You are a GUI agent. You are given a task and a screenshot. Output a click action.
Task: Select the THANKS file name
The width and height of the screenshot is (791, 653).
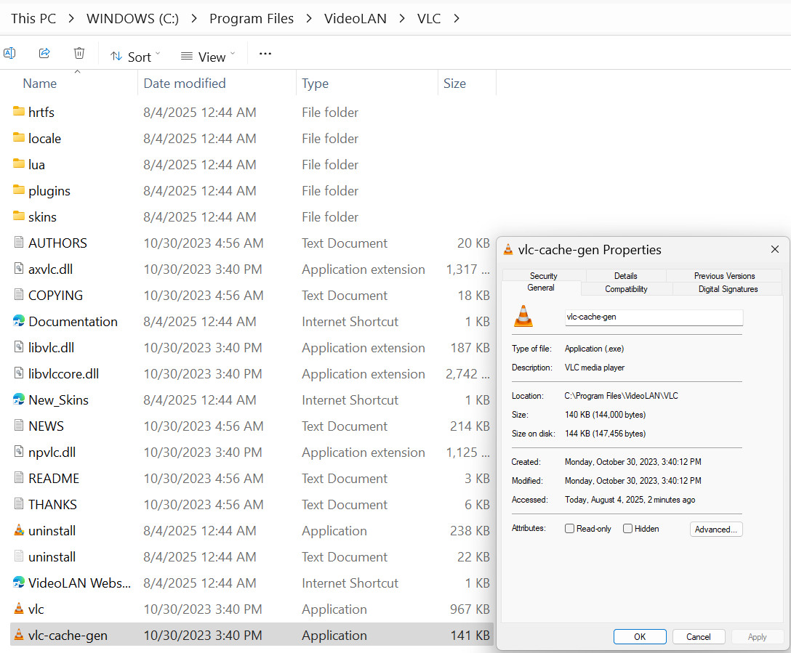coord(53,504)
